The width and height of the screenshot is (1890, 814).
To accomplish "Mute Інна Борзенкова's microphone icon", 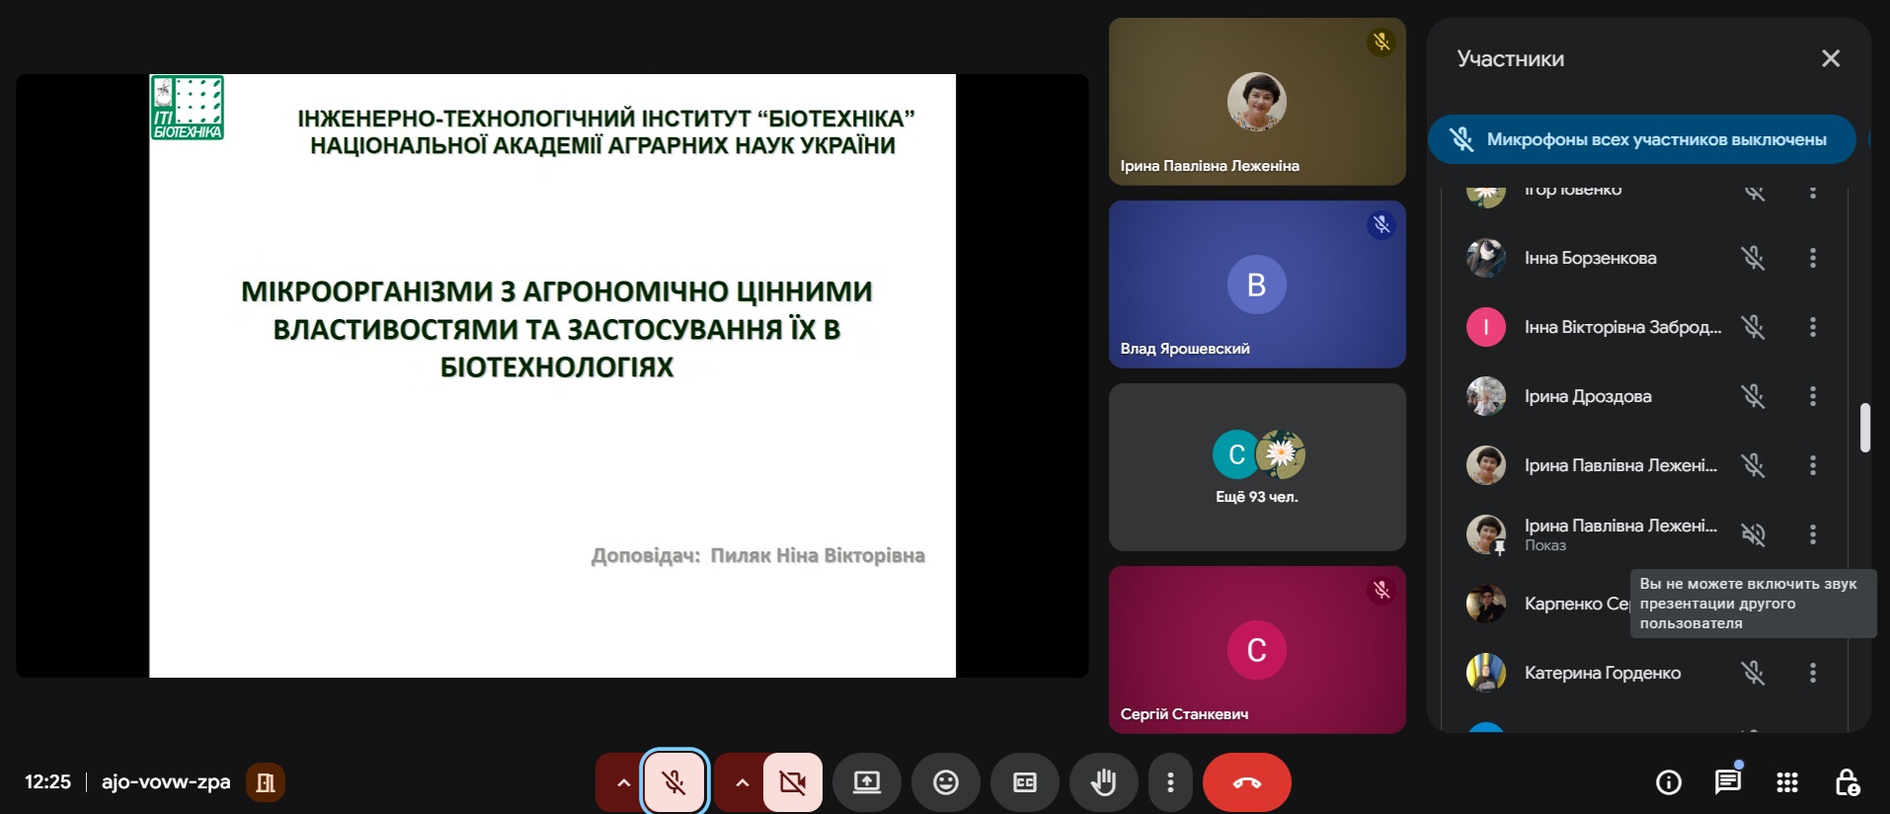I will click(1753, 258).
